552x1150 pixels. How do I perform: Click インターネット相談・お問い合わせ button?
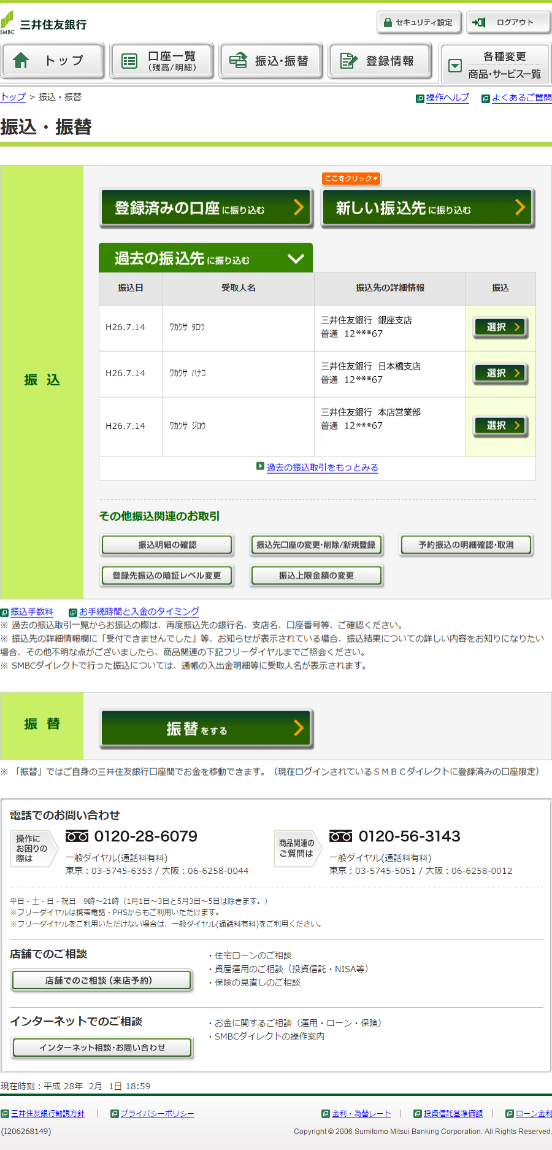pos(102,1048)
